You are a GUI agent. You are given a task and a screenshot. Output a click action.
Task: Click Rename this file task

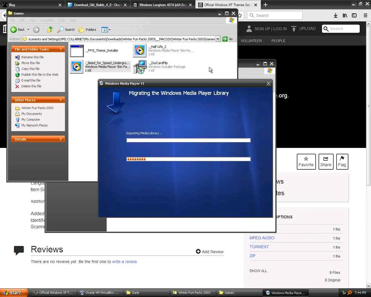tap(32, 57)
